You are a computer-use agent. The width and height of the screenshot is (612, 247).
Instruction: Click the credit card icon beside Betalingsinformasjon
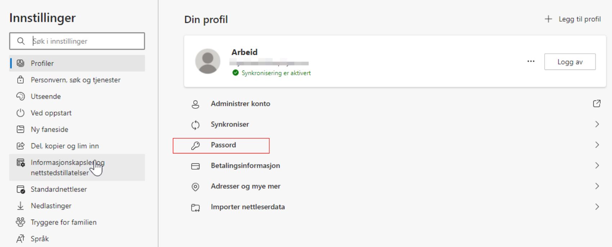coord(195,166)
